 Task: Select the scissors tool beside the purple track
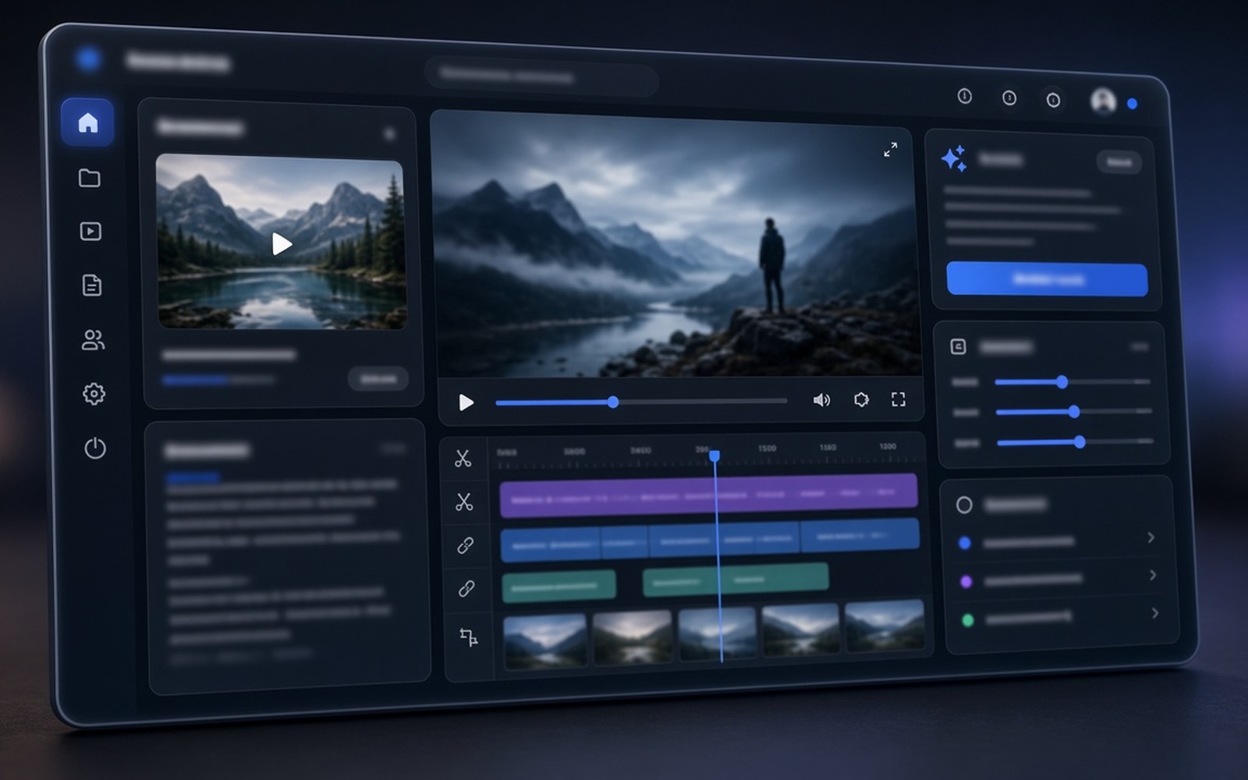click(x=465, y=502)
